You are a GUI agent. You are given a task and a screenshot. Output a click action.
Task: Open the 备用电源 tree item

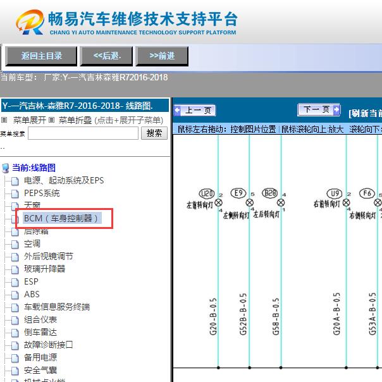click(40, 357)
